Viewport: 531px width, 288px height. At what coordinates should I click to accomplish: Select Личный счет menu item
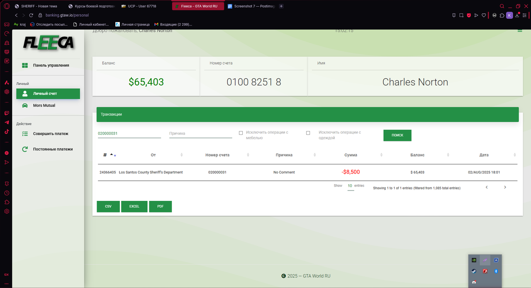[48, 93]
